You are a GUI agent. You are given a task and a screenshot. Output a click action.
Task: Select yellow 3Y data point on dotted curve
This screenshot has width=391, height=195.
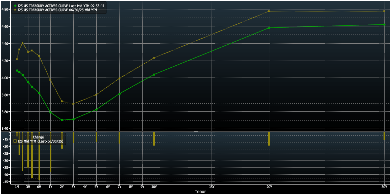73,104
